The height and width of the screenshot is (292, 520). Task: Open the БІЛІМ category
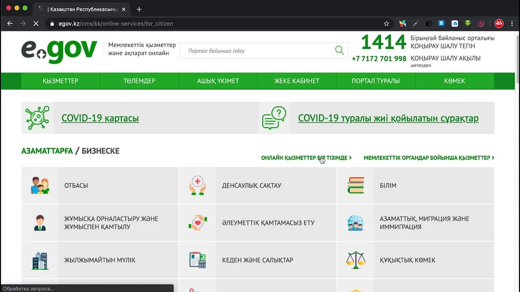pyautogui.click(x=416, y=185)
